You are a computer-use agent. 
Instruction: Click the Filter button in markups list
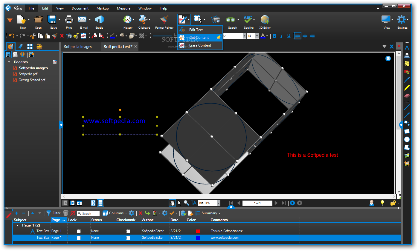click(x=53, y=213)
